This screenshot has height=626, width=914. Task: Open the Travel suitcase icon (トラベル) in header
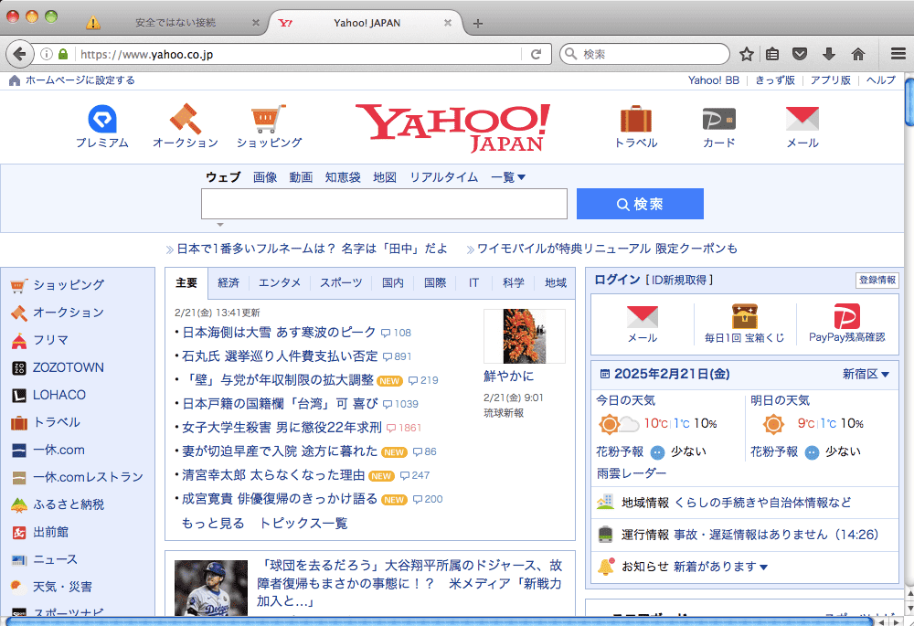click(x=636, y=119)
